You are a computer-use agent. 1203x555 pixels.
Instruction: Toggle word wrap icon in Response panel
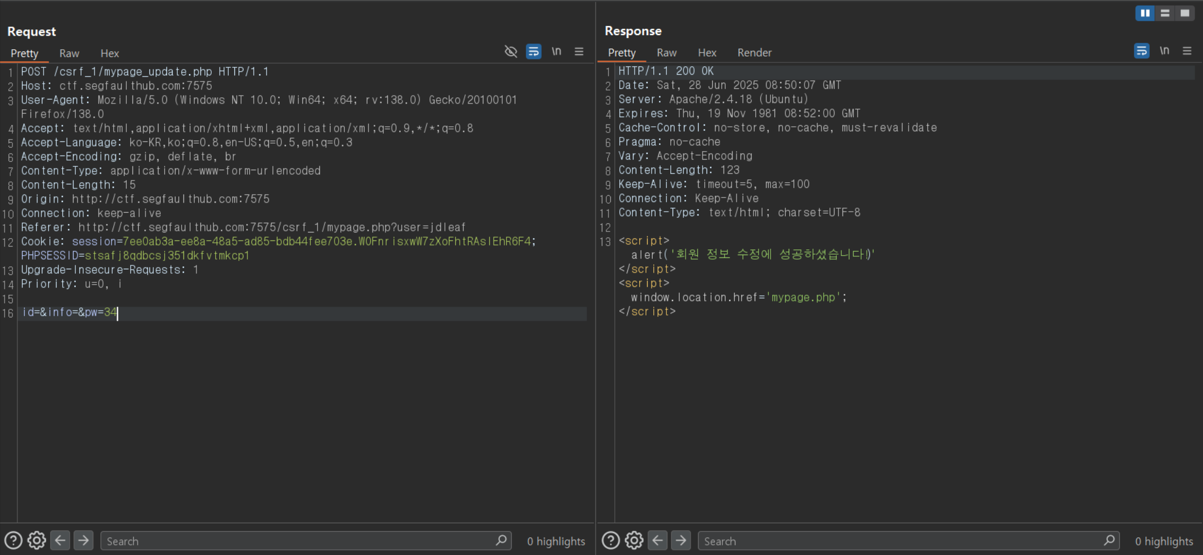click(x=1141, y=51)
